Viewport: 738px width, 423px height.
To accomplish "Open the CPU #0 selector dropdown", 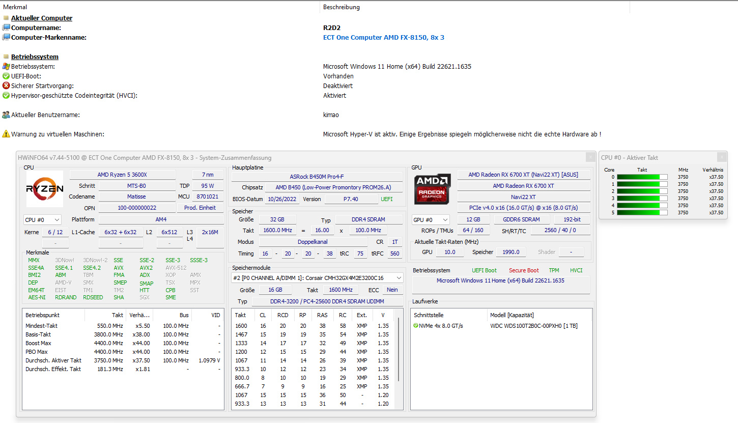I will [x=42, y=219].
